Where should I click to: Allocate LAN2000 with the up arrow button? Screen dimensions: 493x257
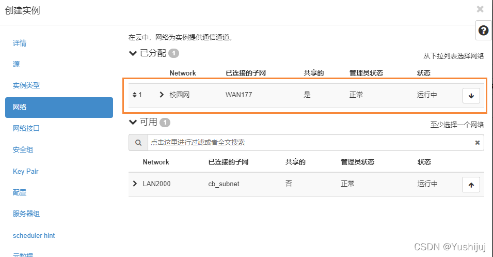point(471,185)
